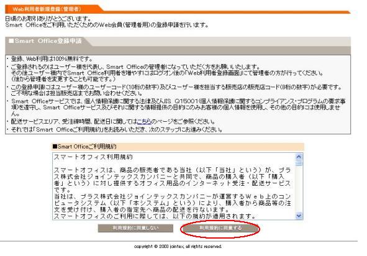Screen dimensions: 367x256
Task: Click the bullet starting この登録申請にはユーザー様のユーザーコード
Action: click(176, 90)
